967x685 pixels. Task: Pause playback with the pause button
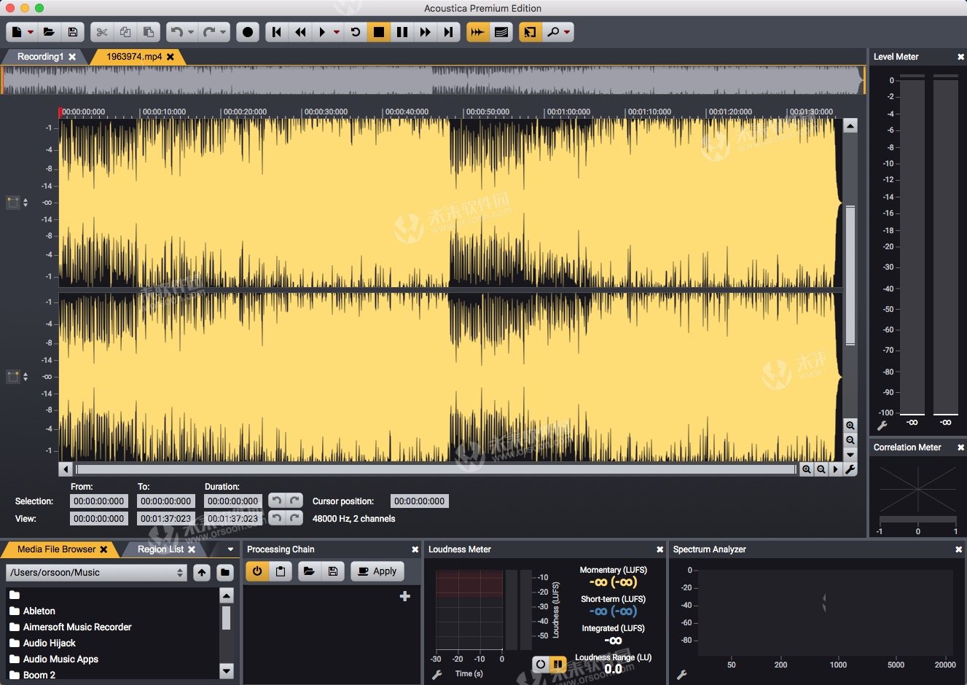point(402,32)
